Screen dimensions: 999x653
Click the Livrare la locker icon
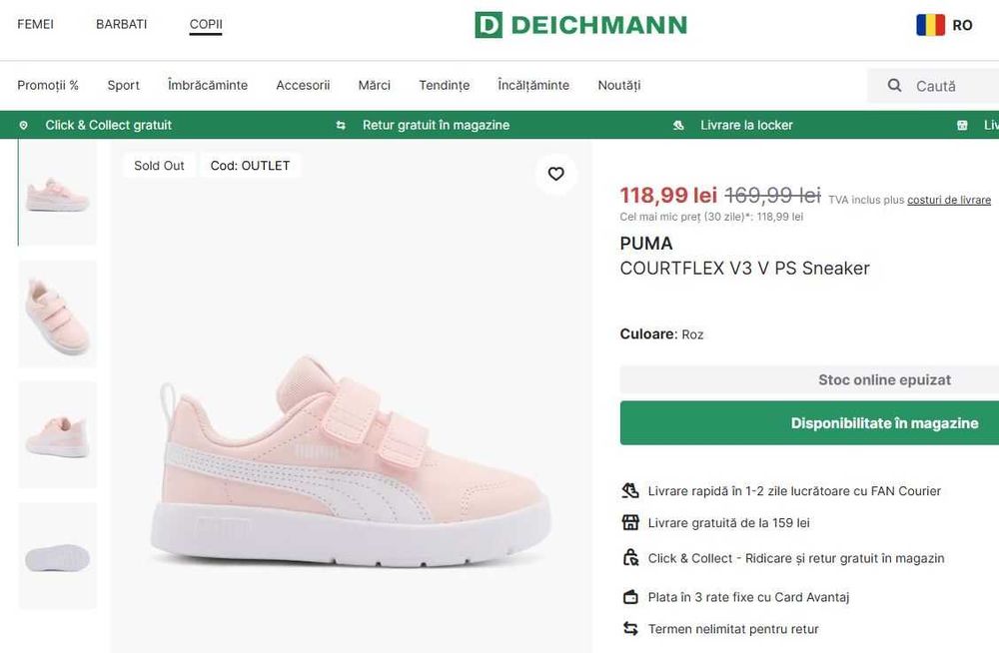click(x=679, y=126)
